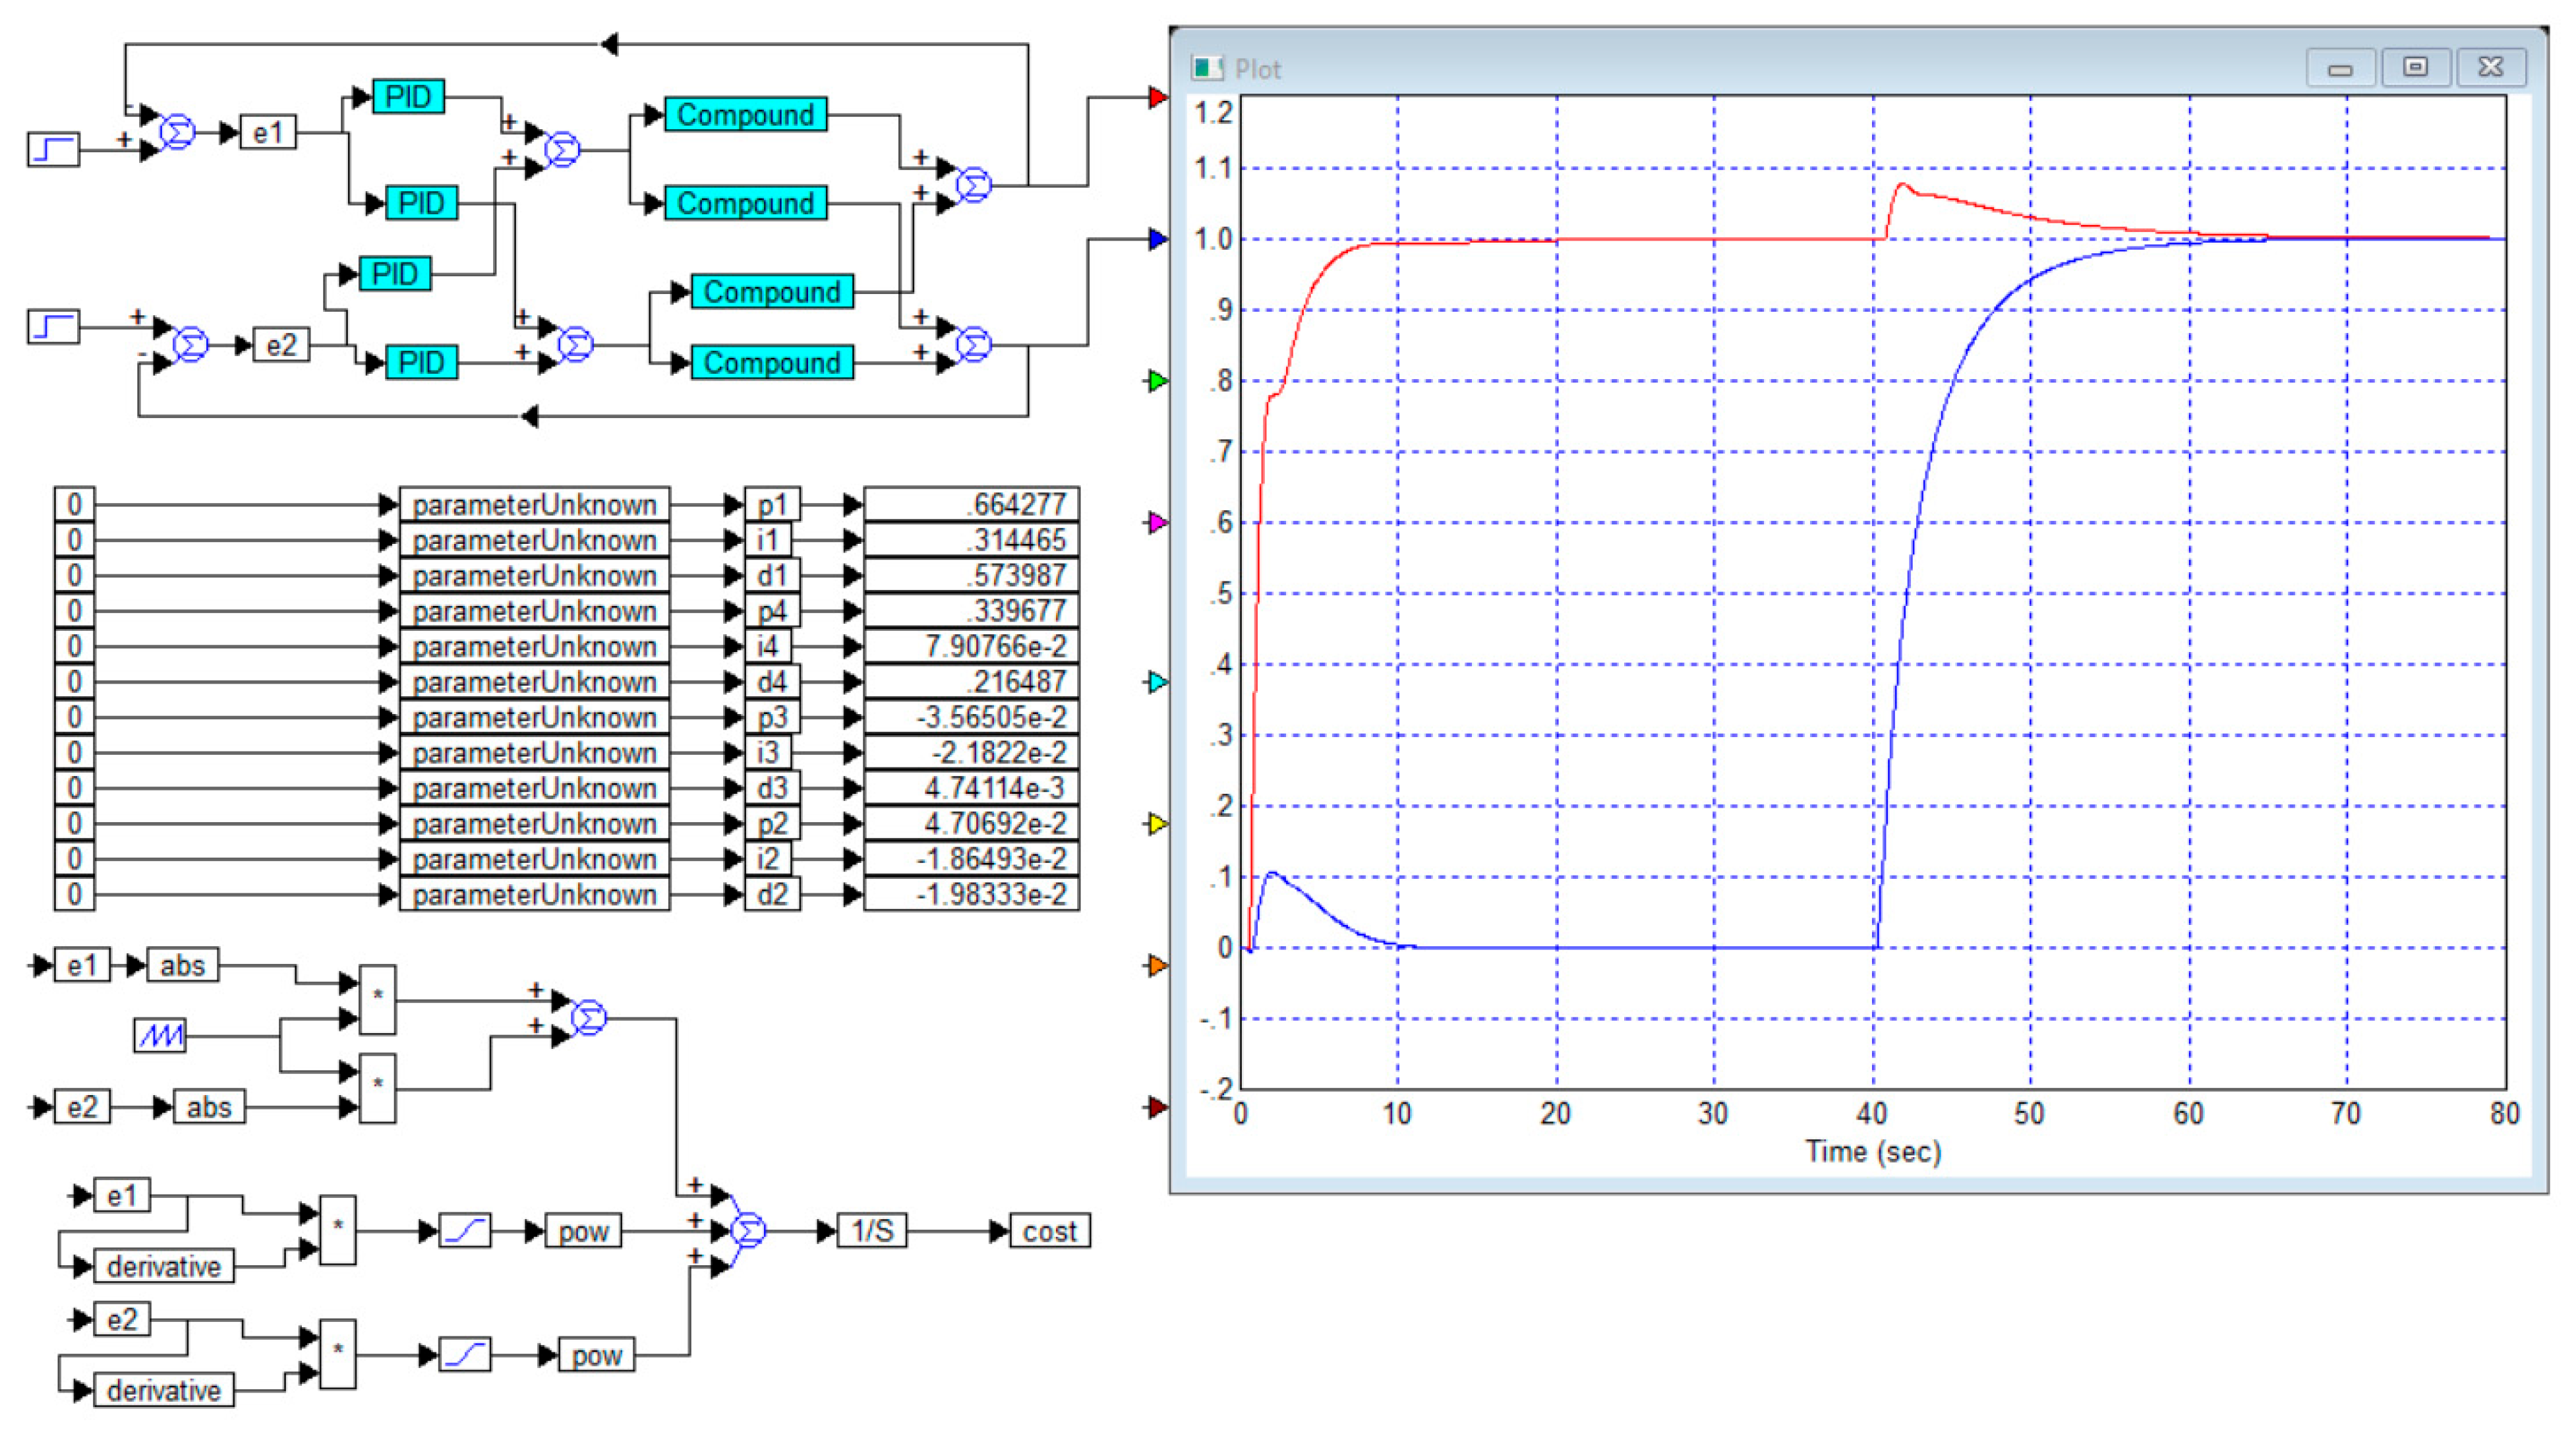This screenshot has height=1432, width=2576.
Task: Click the upper abs block after e1
Action: [x=182, y=966]
